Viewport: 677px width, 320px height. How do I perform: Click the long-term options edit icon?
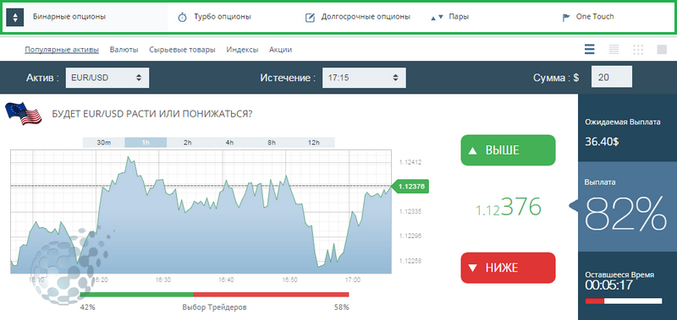pyautogui.click(x=310, y=18)
